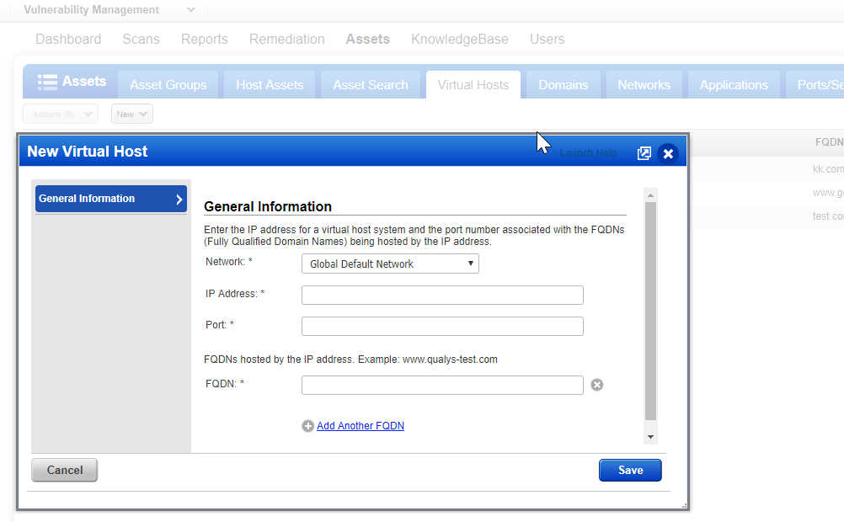
Task: Go to the KnowledgeBase section
Action: point(459,39)
